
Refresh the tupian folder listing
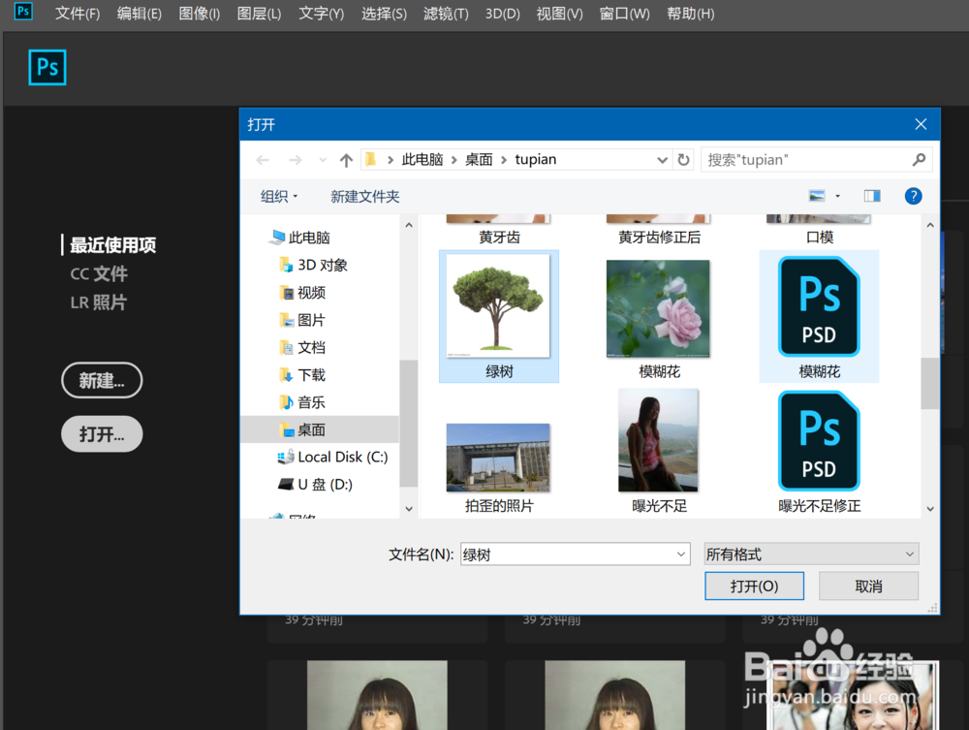(683, 160)
